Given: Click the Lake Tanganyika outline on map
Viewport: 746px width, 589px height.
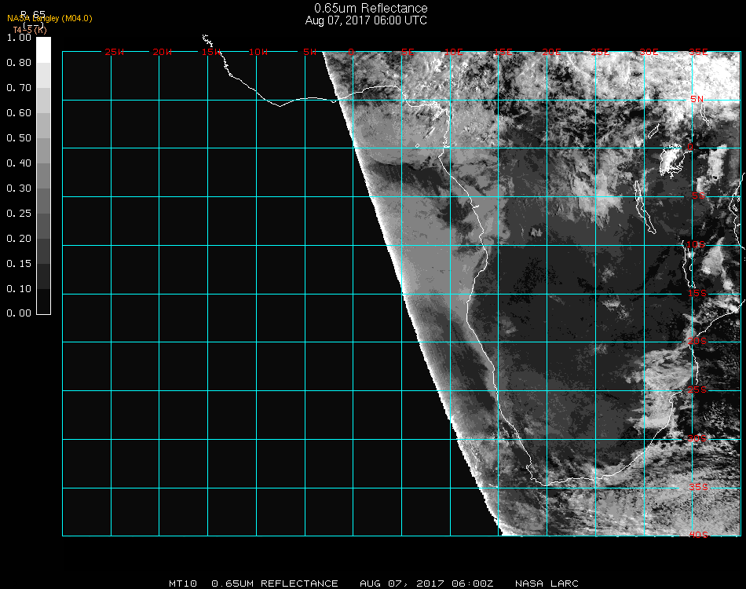Looking at the screenshot, I should pyautogui.click(x=644, y=207).
